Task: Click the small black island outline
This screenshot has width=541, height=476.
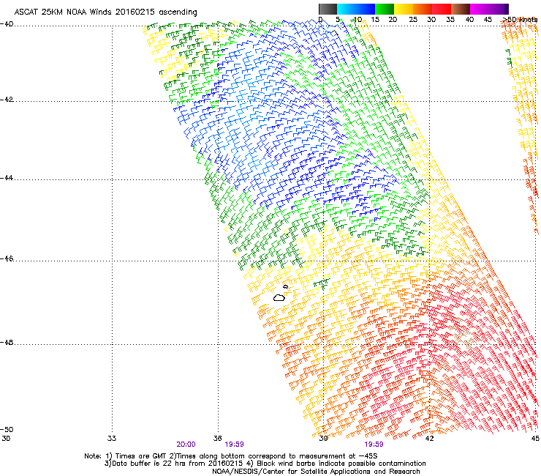Action: tap(285, 286)
